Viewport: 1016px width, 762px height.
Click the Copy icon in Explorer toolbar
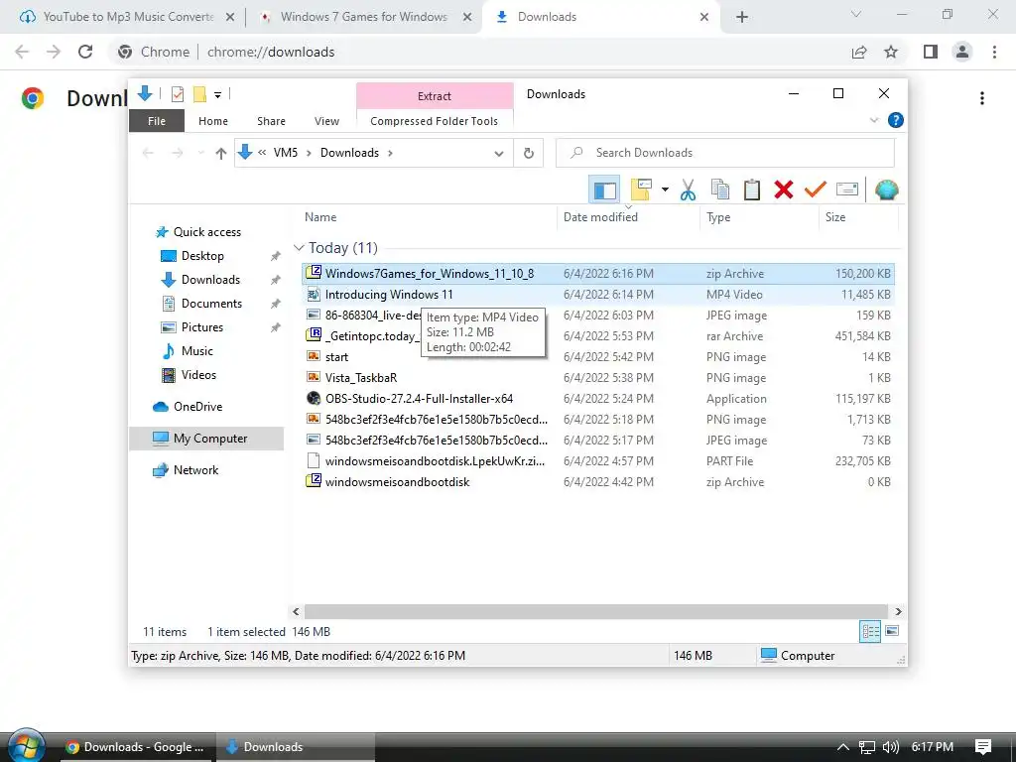click(x=720, y=190)
